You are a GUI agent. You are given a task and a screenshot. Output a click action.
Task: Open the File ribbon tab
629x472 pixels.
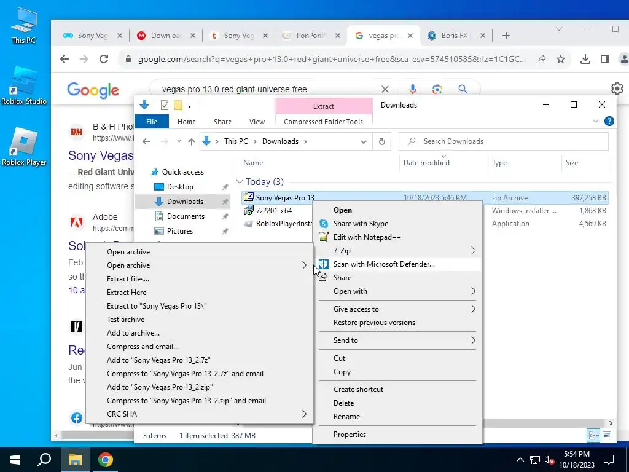152,122
